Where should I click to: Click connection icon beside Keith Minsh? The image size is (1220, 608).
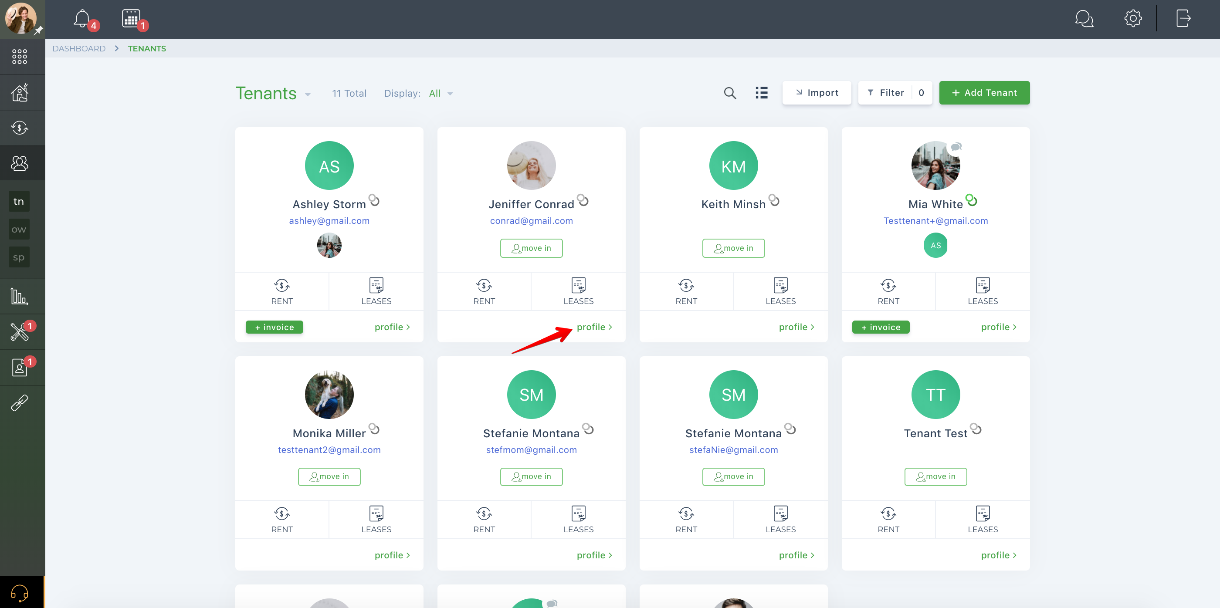[x=774, y=200]
